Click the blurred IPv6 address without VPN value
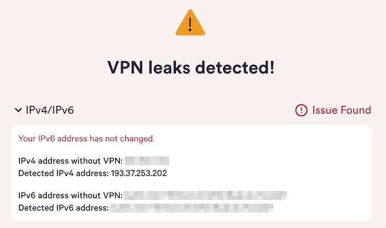 click(205, 195)
